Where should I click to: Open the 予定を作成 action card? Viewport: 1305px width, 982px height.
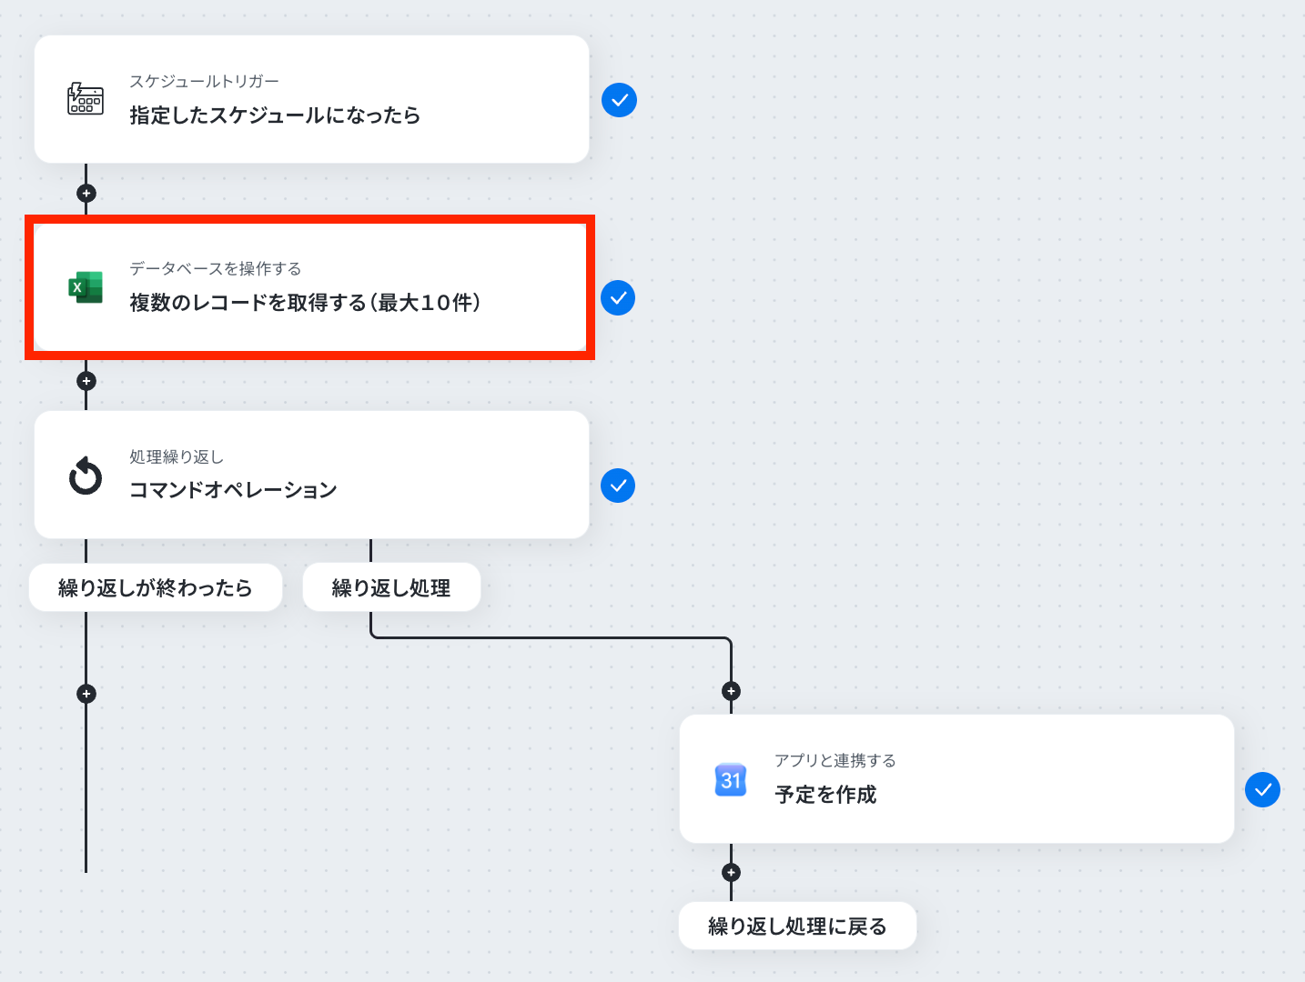(956, 778)
